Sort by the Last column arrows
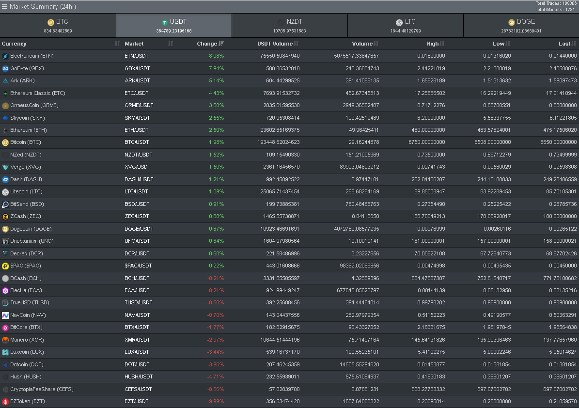The image size is (579, 408). pyautogui.click(x=574, y=44)
